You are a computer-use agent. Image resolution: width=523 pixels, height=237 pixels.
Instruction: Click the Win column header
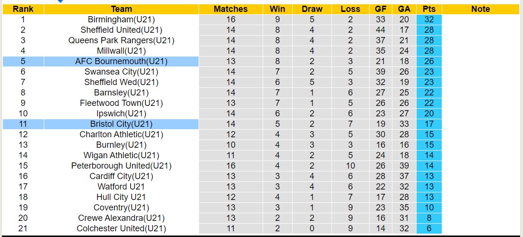277,9
